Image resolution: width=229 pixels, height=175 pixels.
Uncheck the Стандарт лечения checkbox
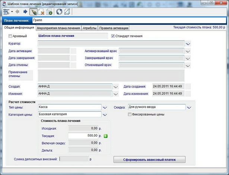[x=113, y=36]
